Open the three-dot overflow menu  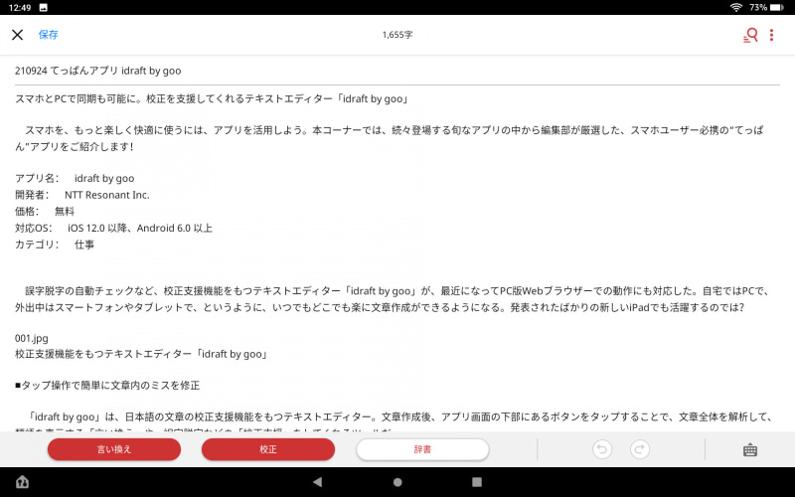click(x=771, y=35)
